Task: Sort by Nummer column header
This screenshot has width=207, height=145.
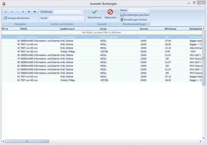Action: pyautogui.click(x=152, y=29)
